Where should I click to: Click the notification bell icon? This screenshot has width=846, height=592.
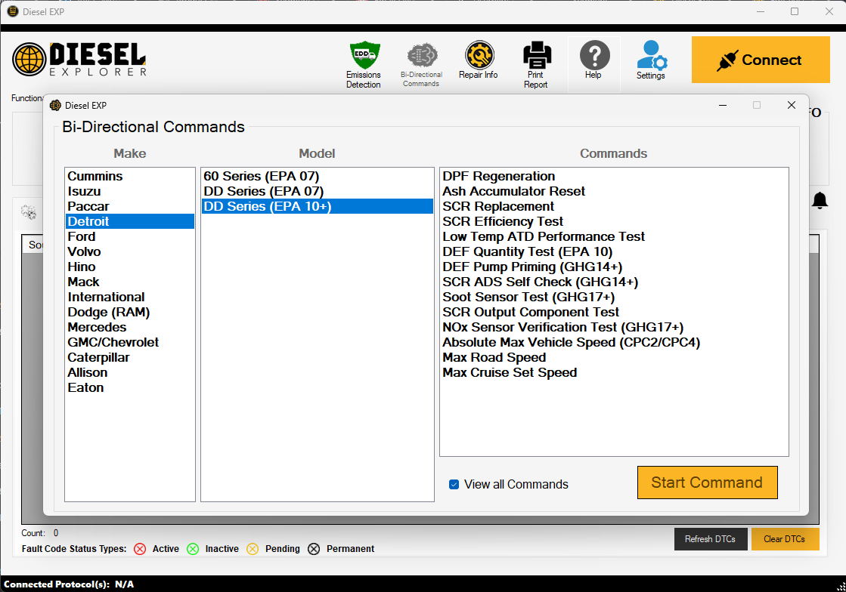820,200
